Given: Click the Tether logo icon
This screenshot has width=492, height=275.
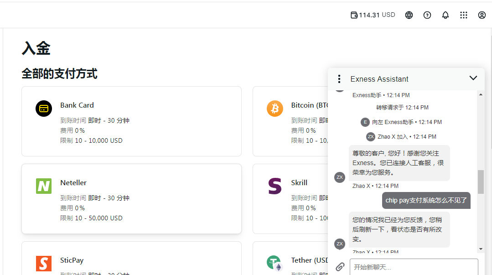Looking at the screenshot, I should tap(274, 263).
